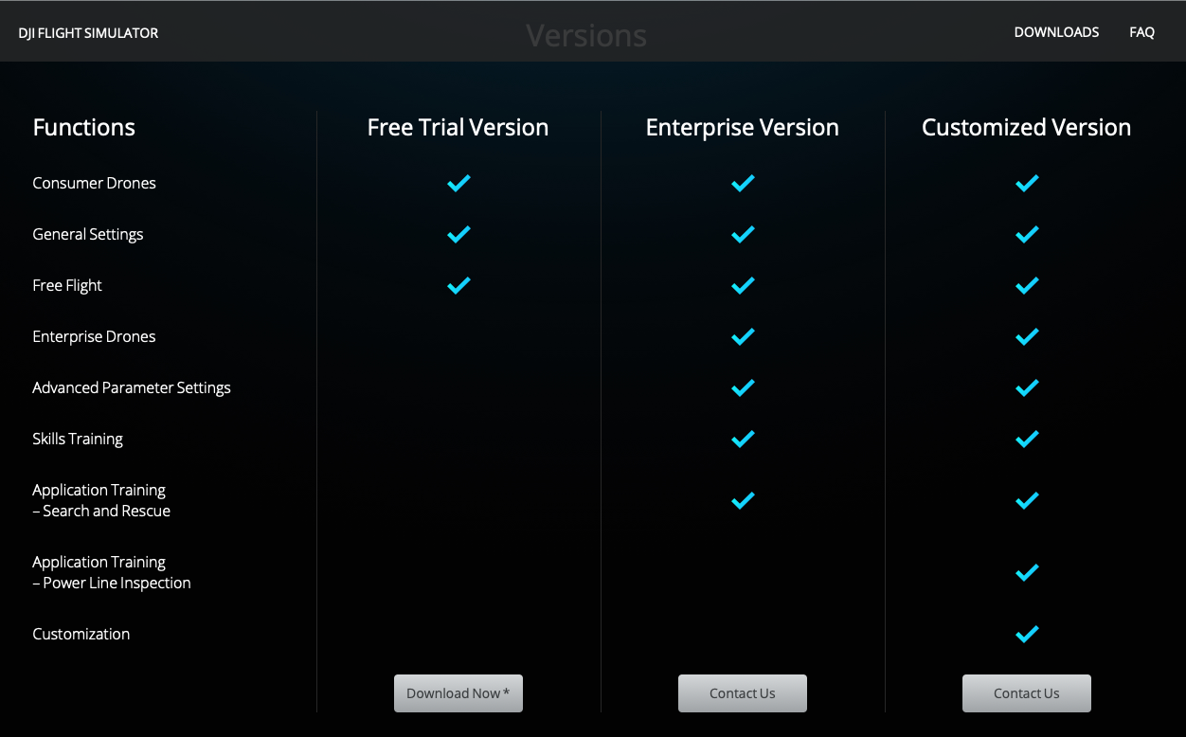
Task: Click Contact Us under Customized Version
Action: click(x=1027, y=693)
